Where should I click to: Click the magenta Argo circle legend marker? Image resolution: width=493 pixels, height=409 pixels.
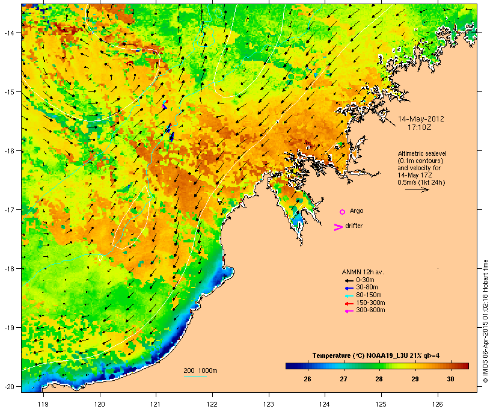343,212
